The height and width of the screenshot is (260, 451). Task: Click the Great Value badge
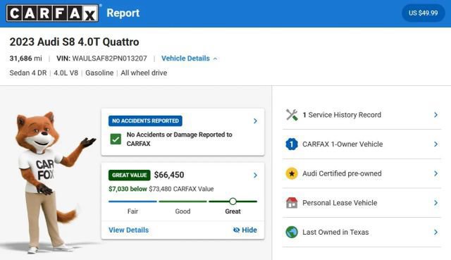coord(130,175)
